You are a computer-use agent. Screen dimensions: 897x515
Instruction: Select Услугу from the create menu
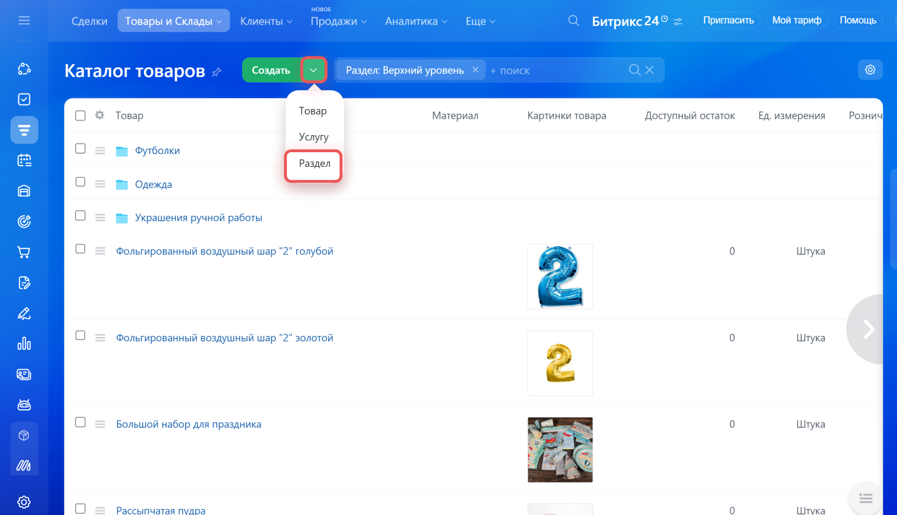click(x=313, y=137)
